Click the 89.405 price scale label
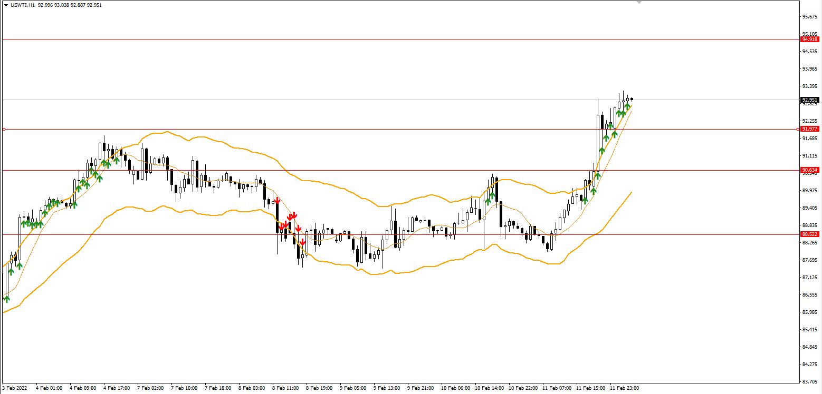The image size is (822, 394). [x=810, y=208]
